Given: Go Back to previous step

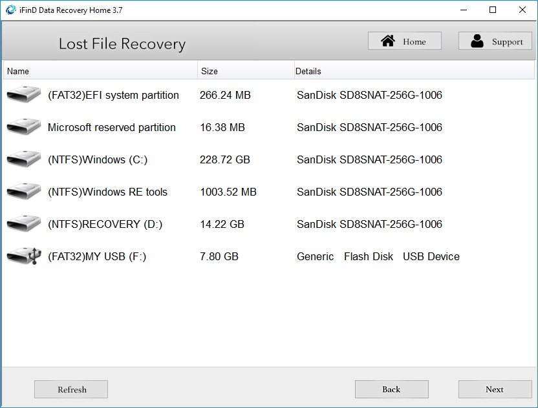Looking at the screenshot, I should click(391, 389).
